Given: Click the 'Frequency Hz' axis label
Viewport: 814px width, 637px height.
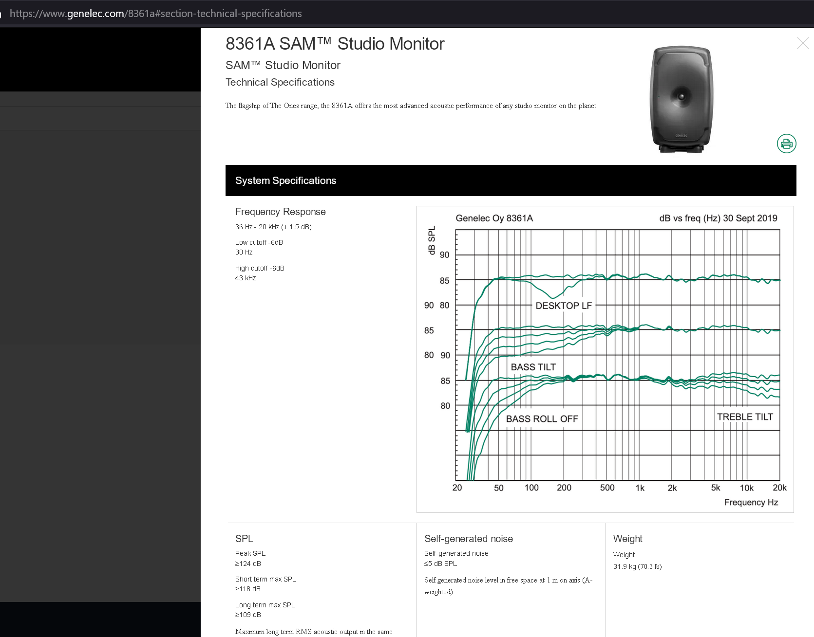Looking at the screenshot, I should [751, 502].
